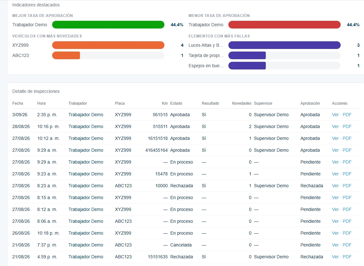Select the Supervisor column header

coord(263,103)
